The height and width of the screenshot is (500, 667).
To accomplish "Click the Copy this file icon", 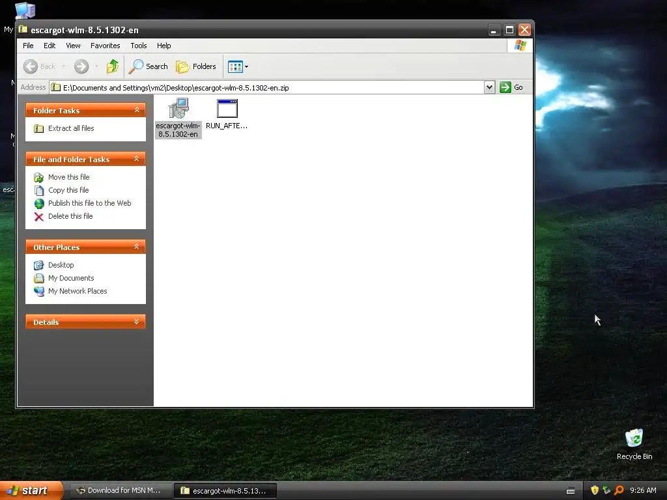I will point(38,191).
